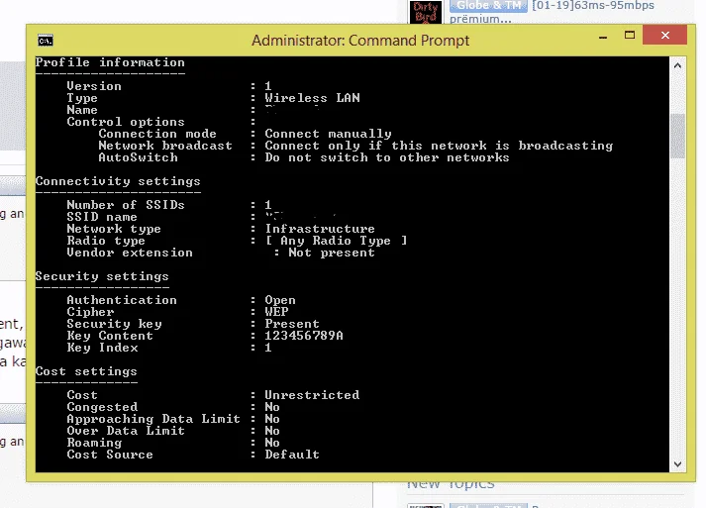Click the 'Open' authentication value
Screen dimensions: 706x508
coord(280,300)
